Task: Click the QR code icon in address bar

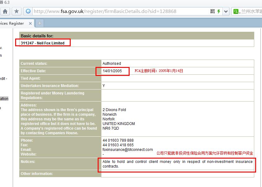Action: pos(212,11)
